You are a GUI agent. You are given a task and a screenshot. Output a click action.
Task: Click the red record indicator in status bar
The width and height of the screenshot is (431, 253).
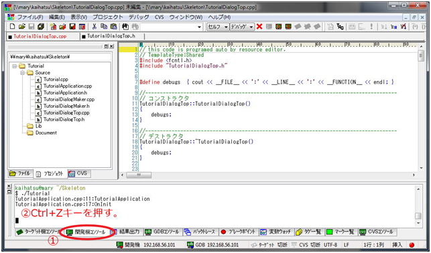pos(412,244)
